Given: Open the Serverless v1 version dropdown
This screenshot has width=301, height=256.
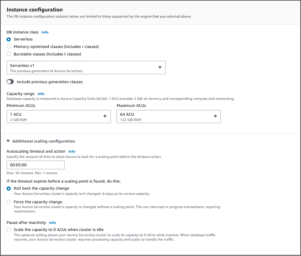Looking at the screenshot, I should pyautogui.click(x=86, y=68).
